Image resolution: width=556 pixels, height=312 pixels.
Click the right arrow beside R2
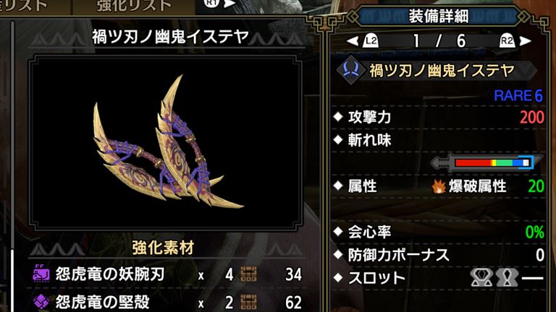(x=525, y=41)
